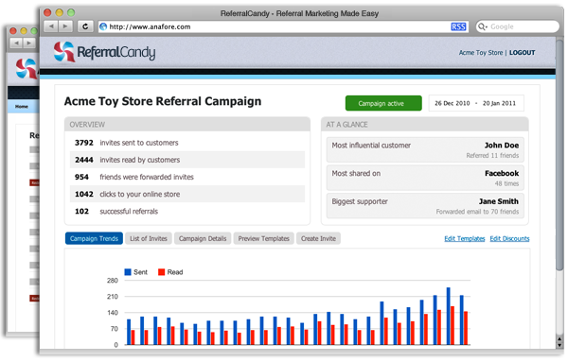Click the Most influential customer John Doe card
568x362 pixels.
pos(425,150)
